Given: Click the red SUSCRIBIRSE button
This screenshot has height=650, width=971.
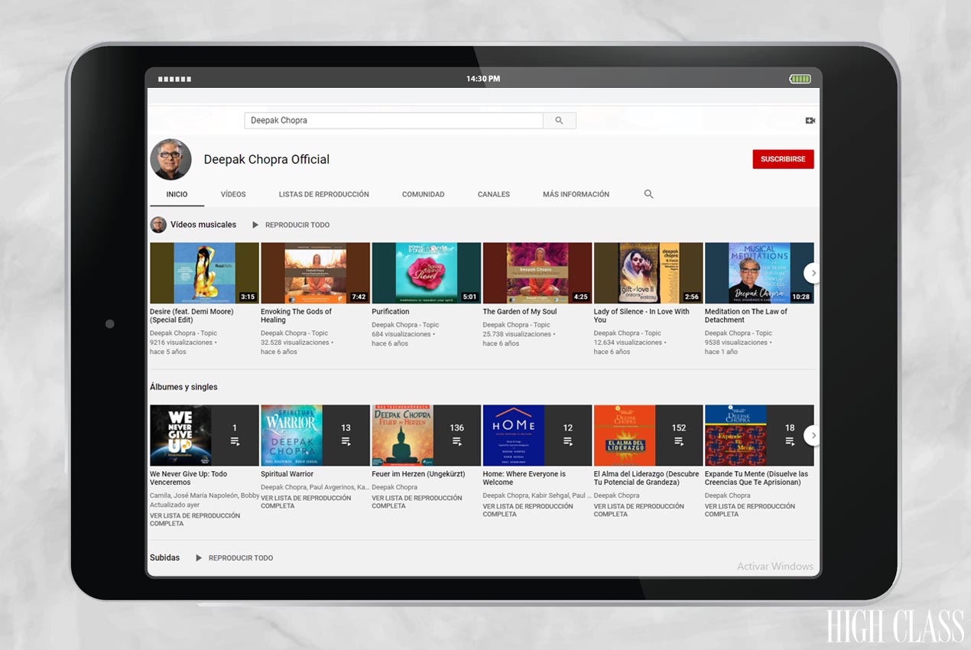Looking at the screenshot, I should pos(783,159).
